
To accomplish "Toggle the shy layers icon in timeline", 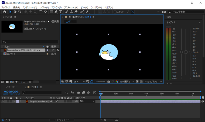I will coord(78,93).
